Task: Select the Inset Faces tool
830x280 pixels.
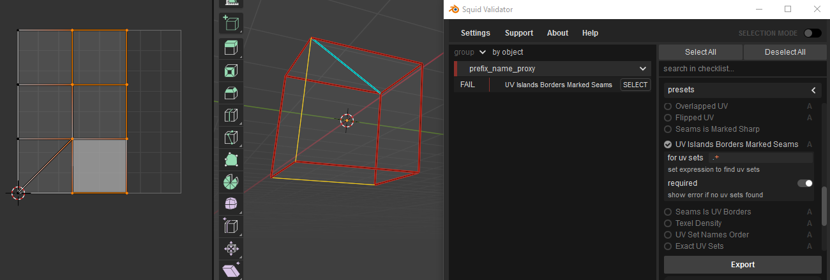Action: (x=230, y=71)
